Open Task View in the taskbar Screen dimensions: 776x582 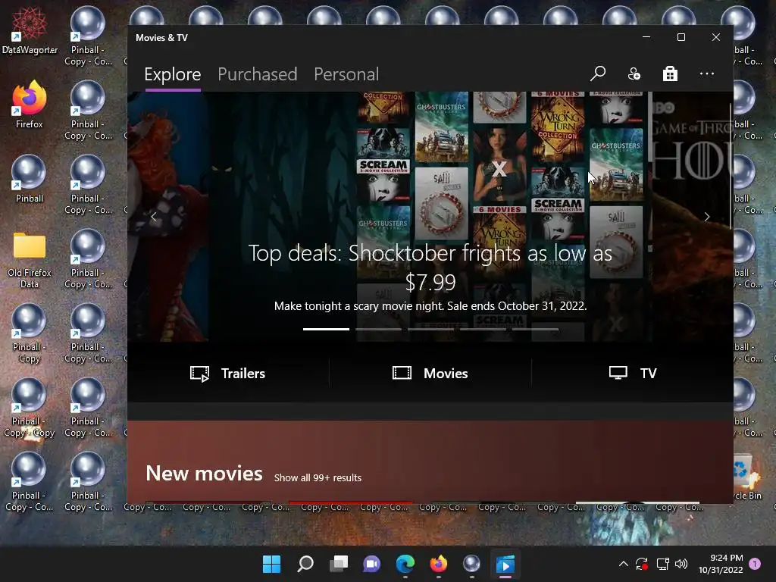click(339, 564)
